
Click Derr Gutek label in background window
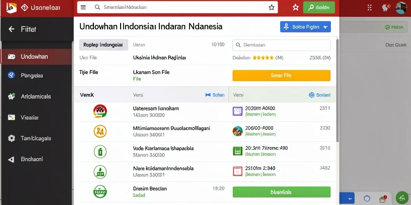396,45
